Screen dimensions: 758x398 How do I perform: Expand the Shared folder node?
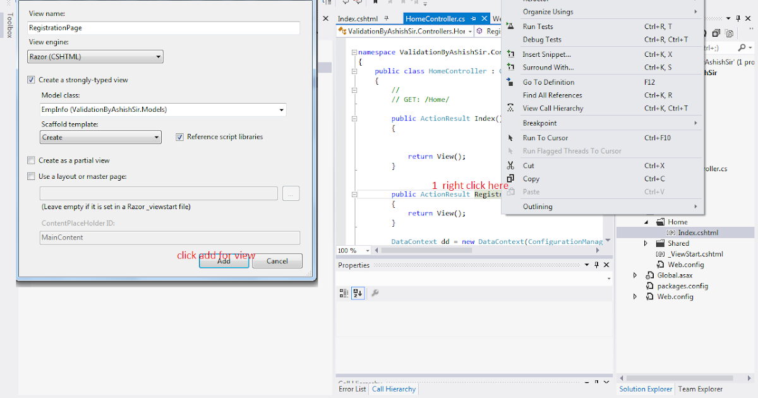[646, 243]
